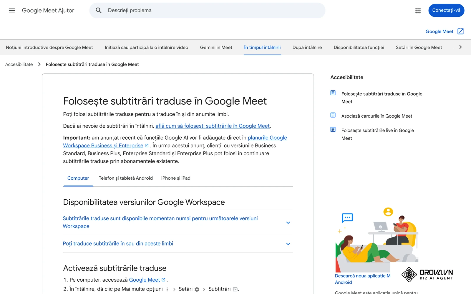Click article icon beside Folosește subtitrările live
The width and height of the screenshot is (471, 294).
333,129
